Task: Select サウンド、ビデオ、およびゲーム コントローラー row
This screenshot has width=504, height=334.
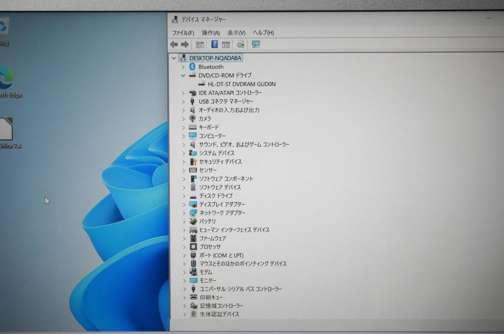Action: pyautogui.click(x=244, y=144)
